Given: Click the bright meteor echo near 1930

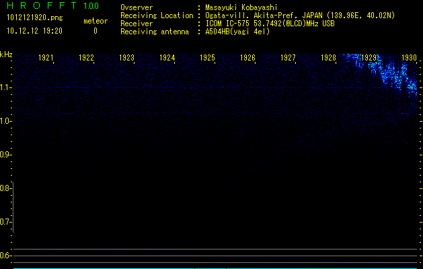Looking at the screenshot, I should (412, 87).
